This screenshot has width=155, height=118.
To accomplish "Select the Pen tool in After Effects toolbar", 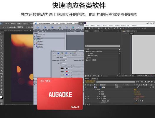I will coord(108,28).
